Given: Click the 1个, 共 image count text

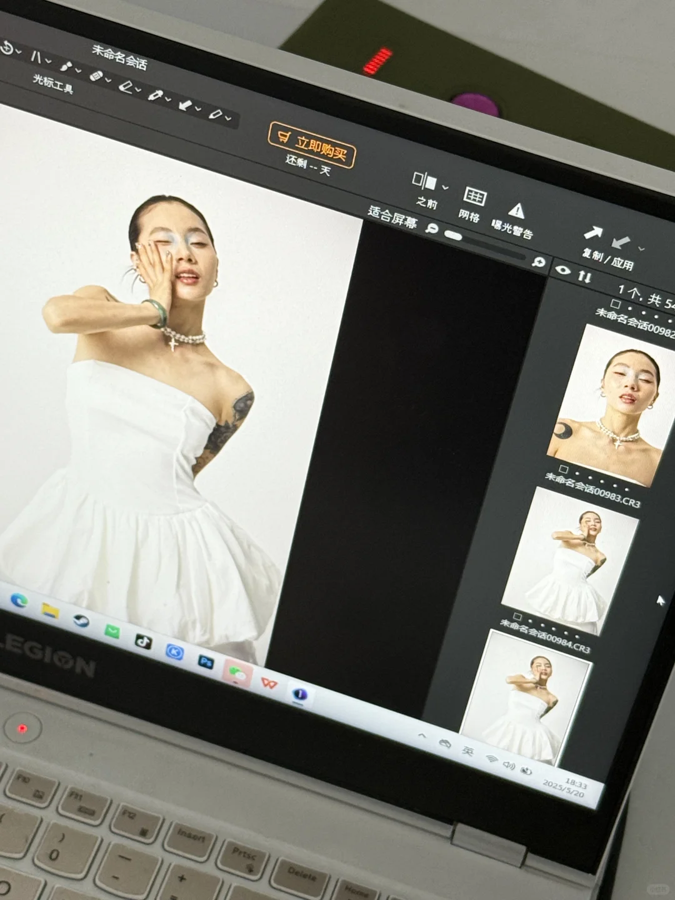Looking at the screenshot, I should click(647, 297).
